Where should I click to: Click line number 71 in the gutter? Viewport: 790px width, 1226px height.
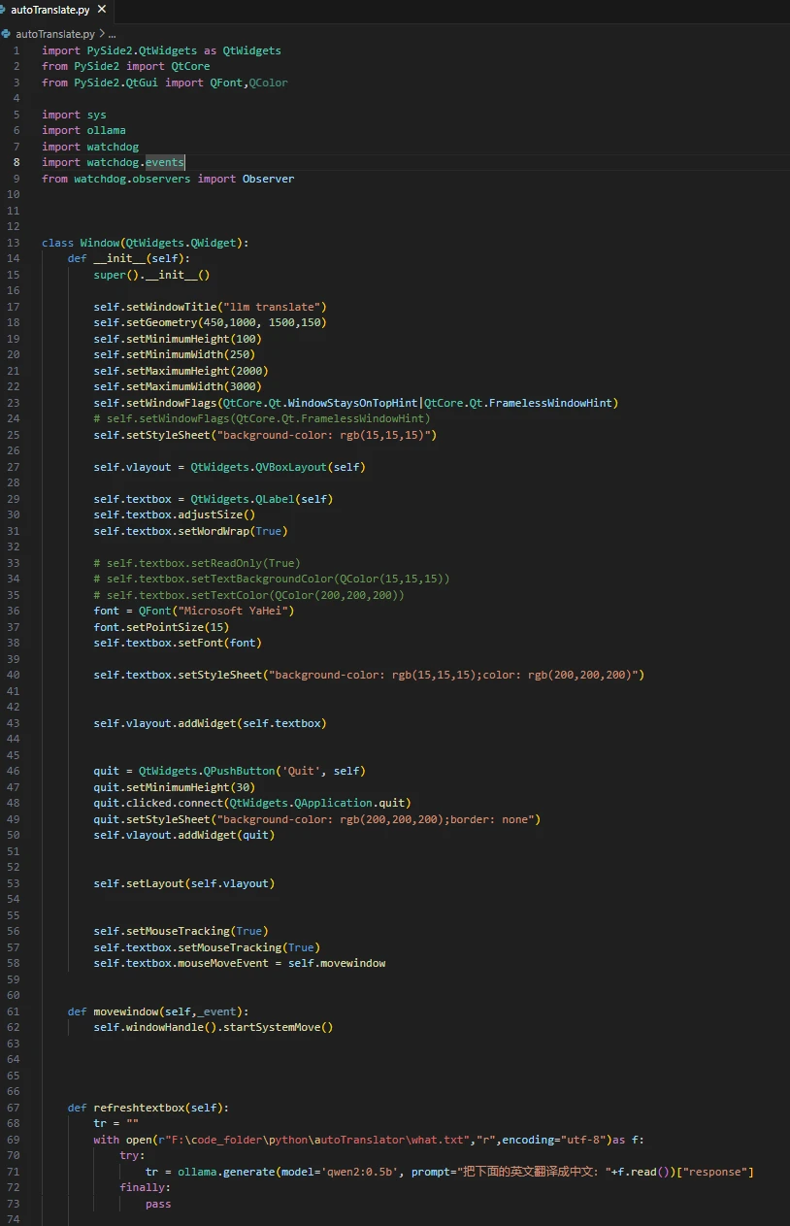pos(15,1171)
